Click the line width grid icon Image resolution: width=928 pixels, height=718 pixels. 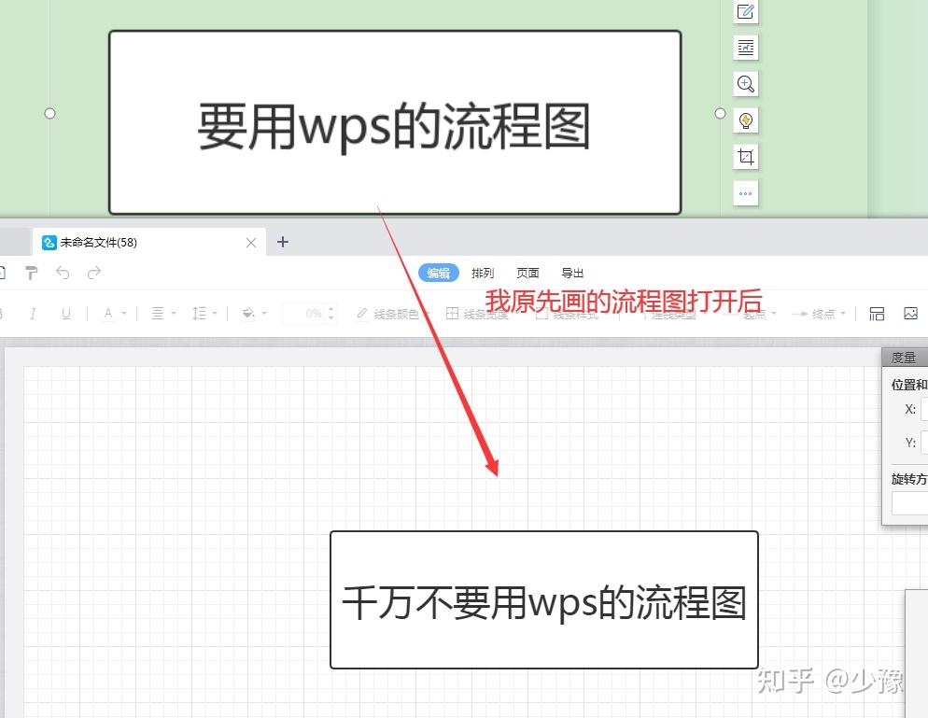click(452, 313)
